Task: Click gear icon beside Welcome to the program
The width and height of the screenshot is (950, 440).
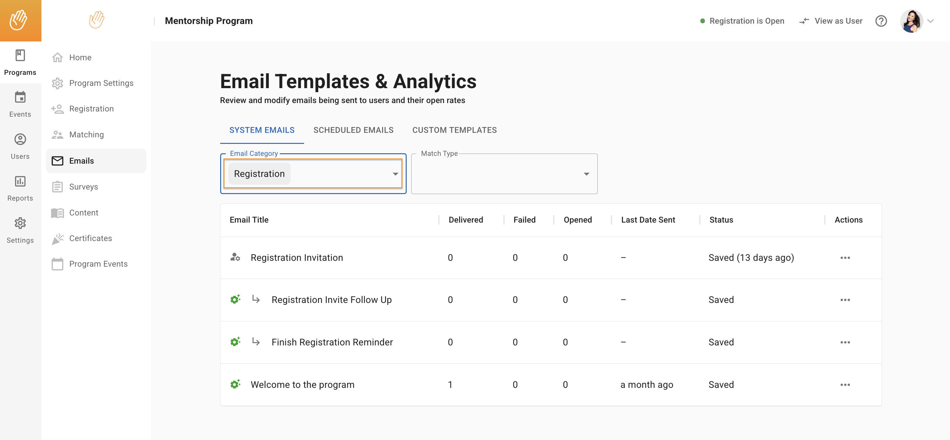Action: tap(235, 384)
